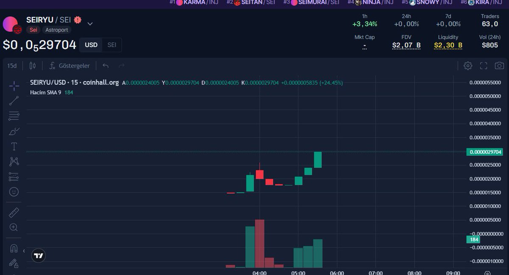Open the candlestick chart style menu
This screenshot has height=275, width=509.
[33, 66]
